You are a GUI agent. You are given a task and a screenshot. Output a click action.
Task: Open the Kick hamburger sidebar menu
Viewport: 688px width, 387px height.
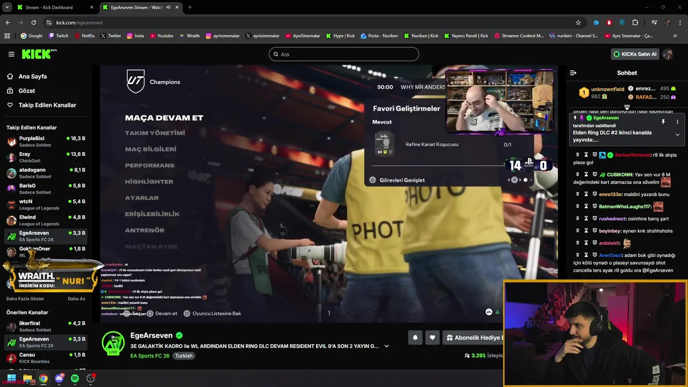click(x=11, y=54)
